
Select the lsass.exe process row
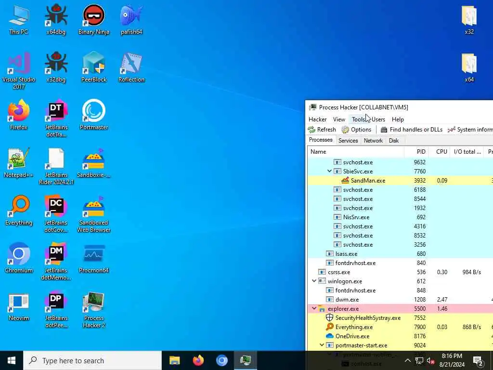tap(400, 253)
